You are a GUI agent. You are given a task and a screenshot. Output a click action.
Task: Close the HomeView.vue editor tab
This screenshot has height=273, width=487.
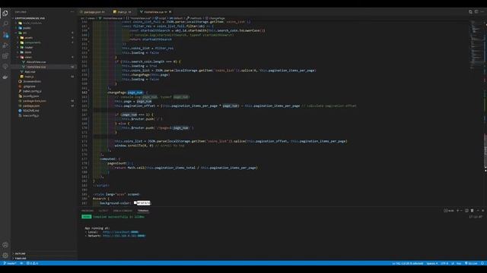[170, 12]
